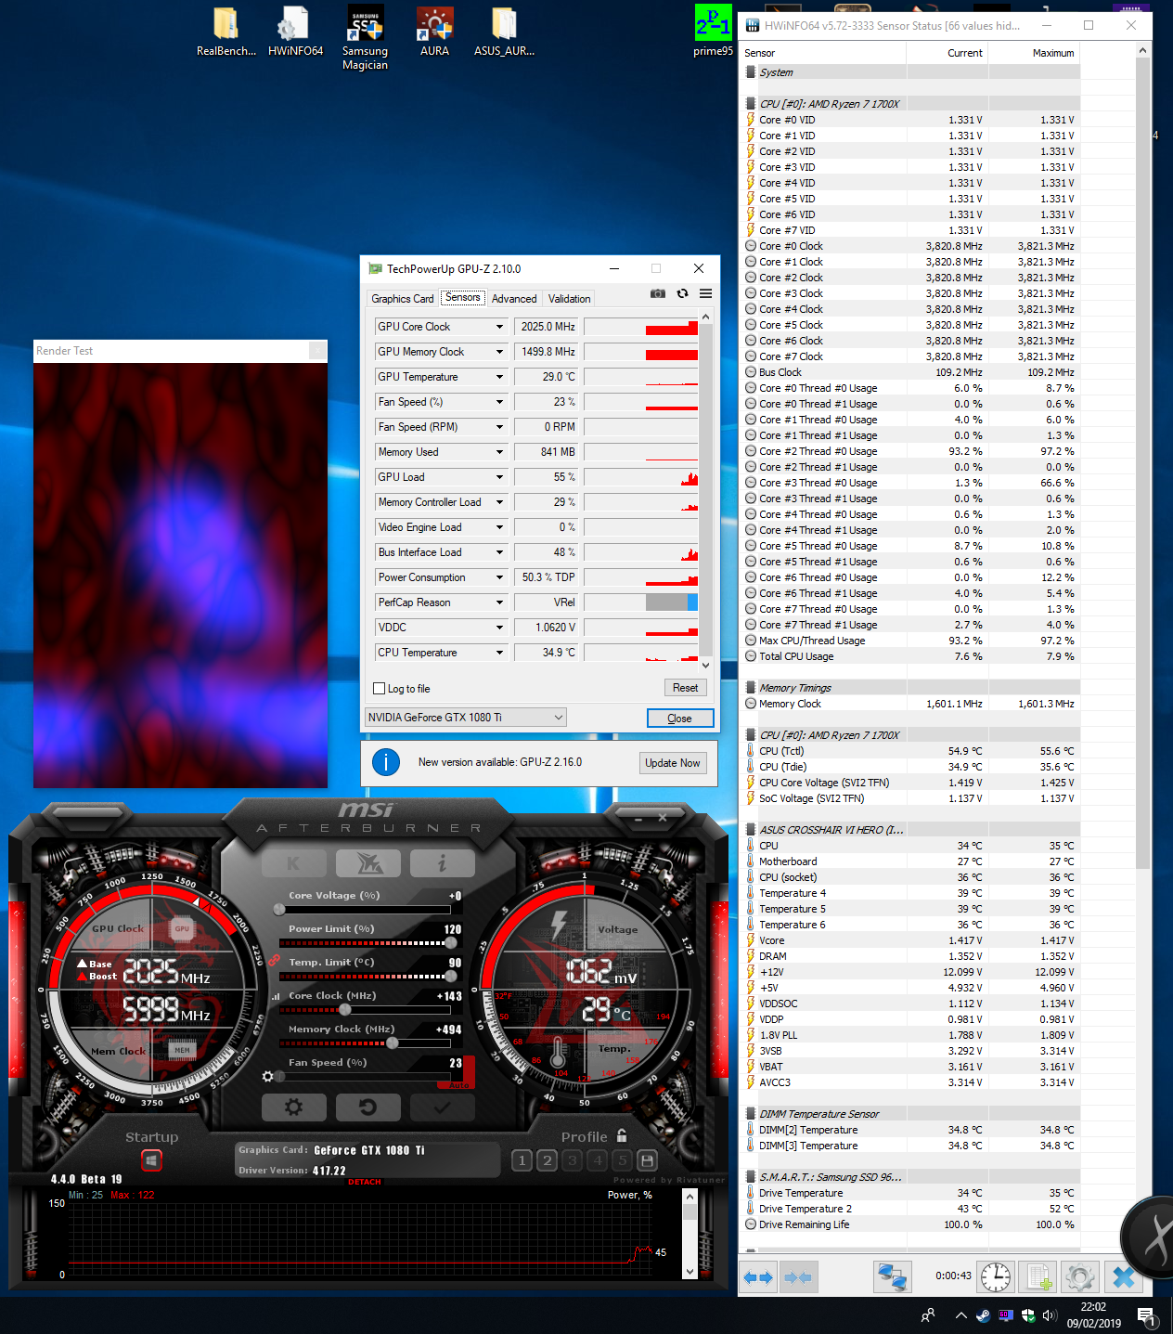Click Afterburner Core Clock slider handle
Screen dimensions: 1173x1334
click(345, 1009)
